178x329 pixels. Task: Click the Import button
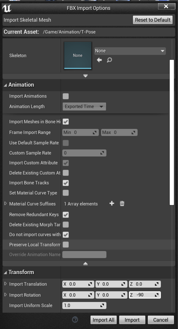coord(132,320)
